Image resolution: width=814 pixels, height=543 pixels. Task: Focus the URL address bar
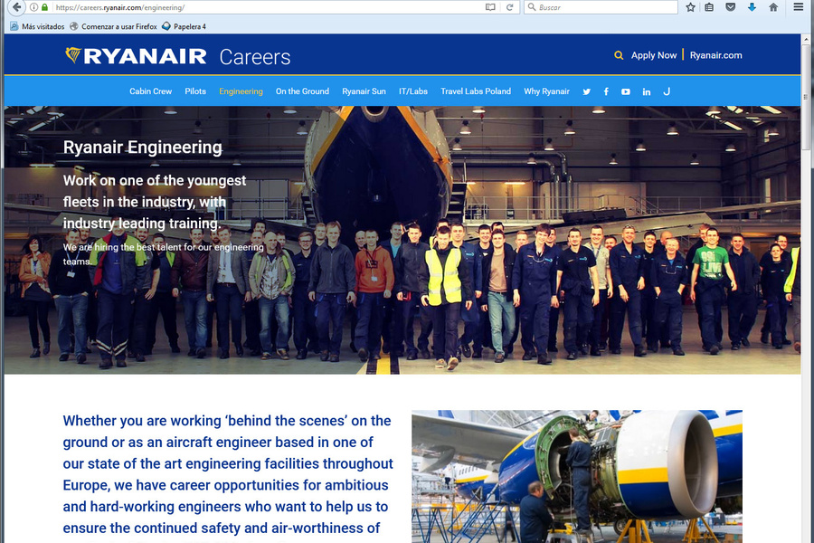coord(268,7)
